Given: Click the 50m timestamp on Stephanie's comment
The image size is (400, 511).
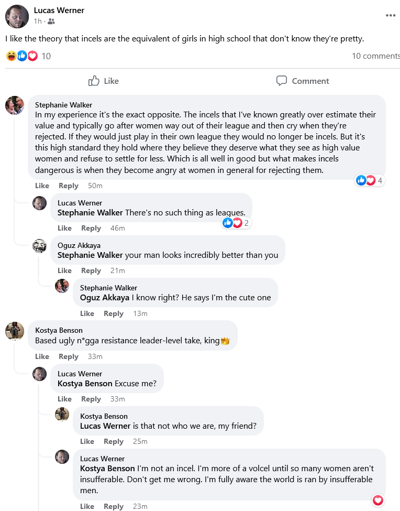Looking at the screenshot, I should [95, 186].
